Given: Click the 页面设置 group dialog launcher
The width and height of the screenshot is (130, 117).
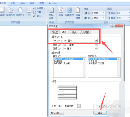Looking at the screenshot, I should [x=44, y=22].
